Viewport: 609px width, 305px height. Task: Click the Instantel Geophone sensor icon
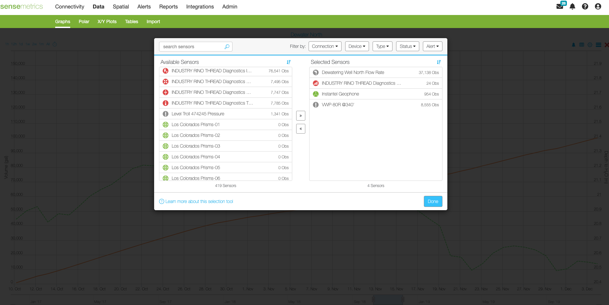(316, 94)
